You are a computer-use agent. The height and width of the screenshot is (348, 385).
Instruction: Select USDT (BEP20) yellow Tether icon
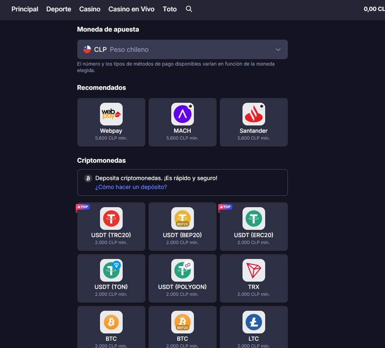click(x=183, y=219)
